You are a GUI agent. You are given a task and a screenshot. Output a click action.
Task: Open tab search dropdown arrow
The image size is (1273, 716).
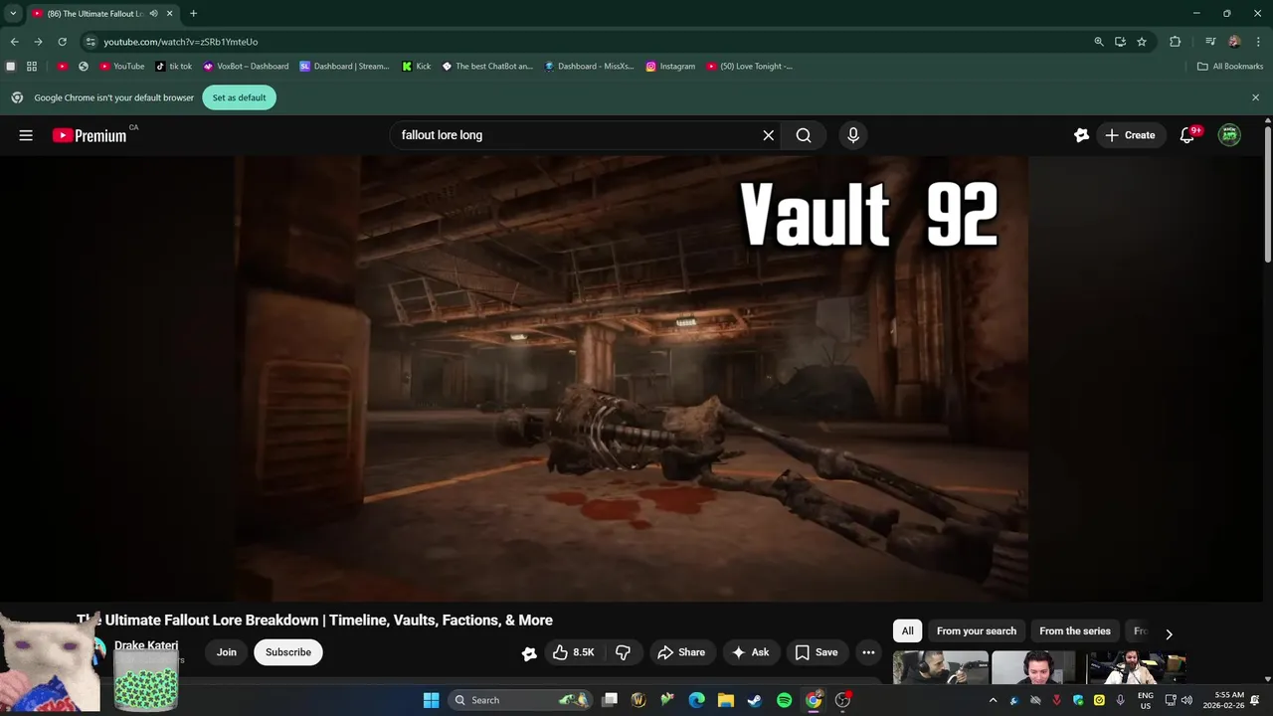(x=13, y=13)
